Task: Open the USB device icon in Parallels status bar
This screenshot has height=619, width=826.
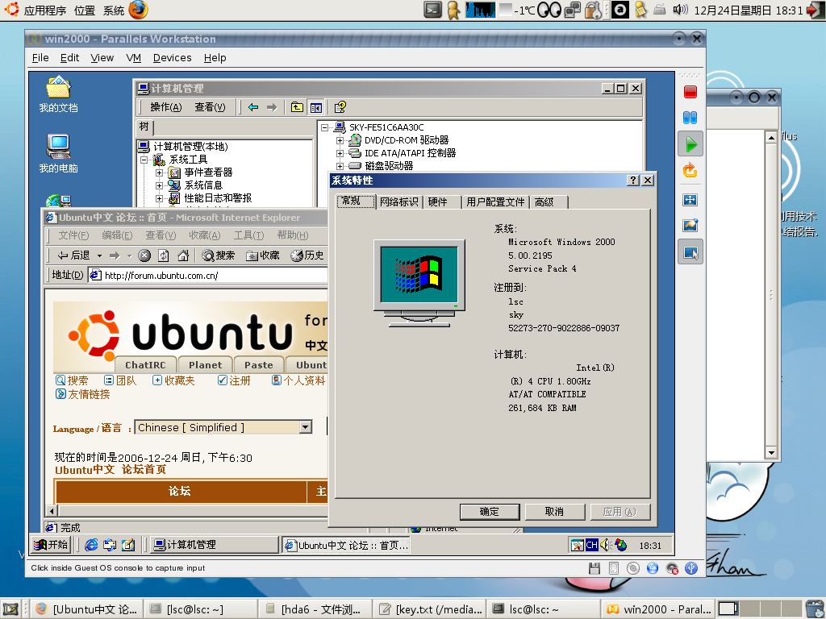Action: [691, 568]
